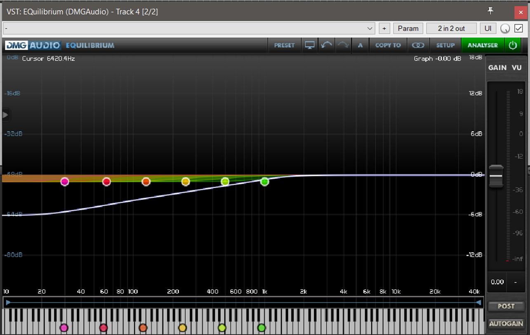Select the green band node on the EQ graph
Screen dimensions: 530x335
pos(265,182)
